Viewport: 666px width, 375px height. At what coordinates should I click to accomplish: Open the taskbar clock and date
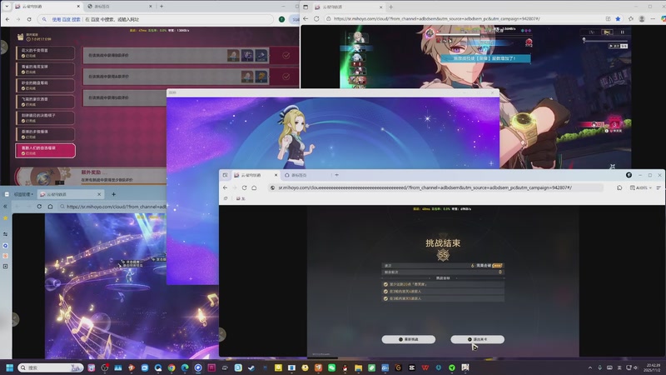654,367
